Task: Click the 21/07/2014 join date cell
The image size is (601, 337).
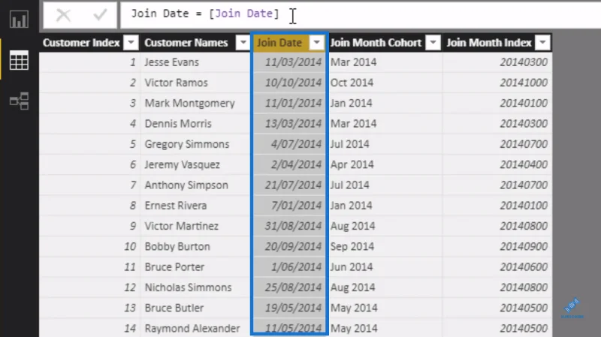Action: (x=289, y=185)
